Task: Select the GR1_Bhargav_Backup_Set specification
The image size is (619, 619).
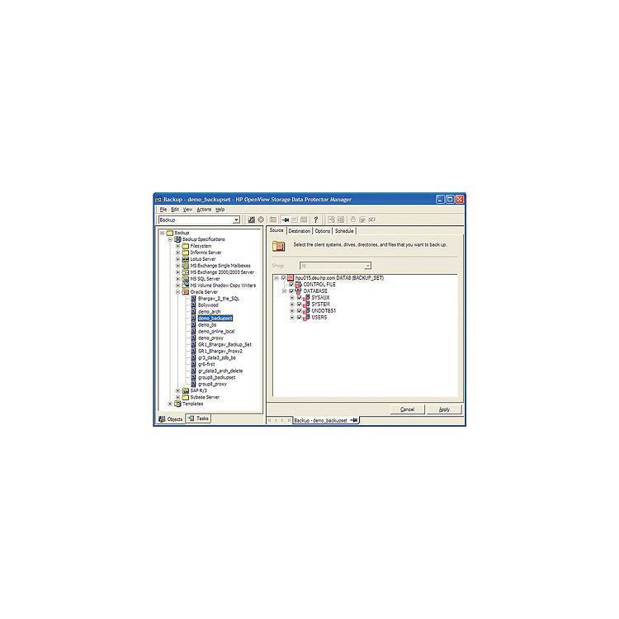Action: [224, 345]
